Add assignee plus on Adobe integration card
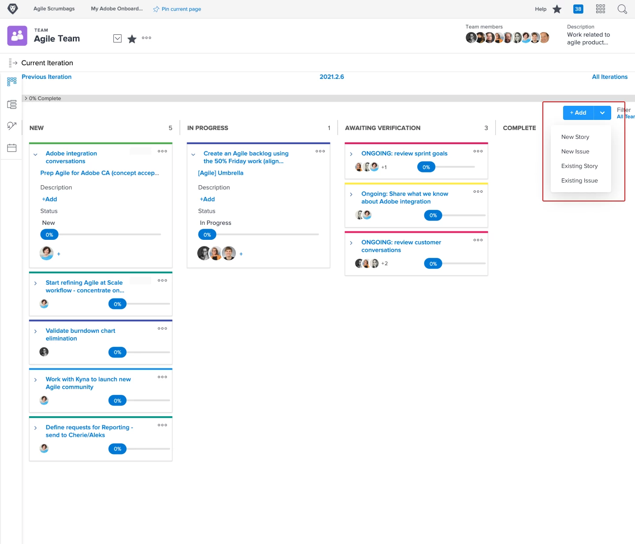The image size is (635, 544). tap(59, 254)
